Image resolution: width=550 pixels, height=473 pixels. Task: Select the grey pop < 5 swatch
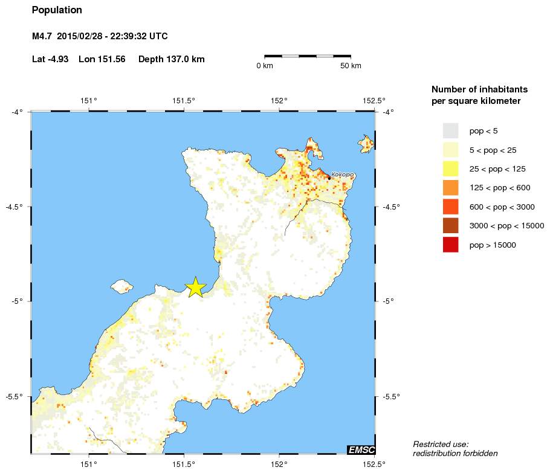(450, 130)
